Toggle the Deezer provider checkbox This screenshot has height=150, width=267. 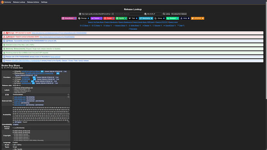[101, 18]
